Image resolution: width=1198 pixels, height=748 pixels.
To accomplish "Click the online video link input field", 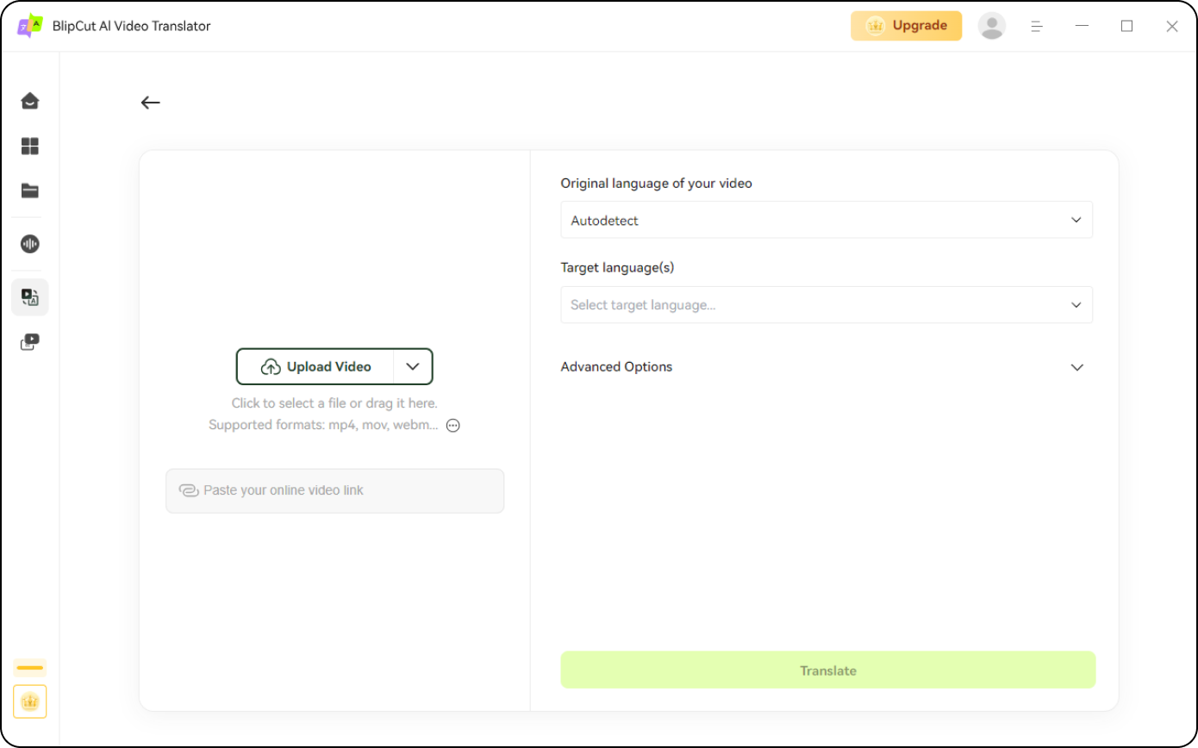I will pyautogui.click(x=335, y=490).
